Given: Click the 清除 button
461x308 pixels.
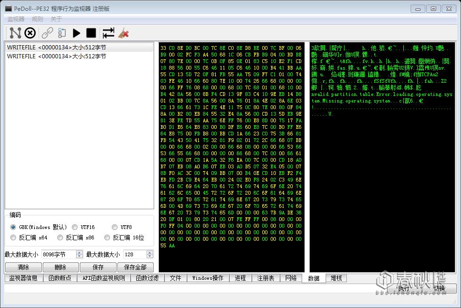Looking at the screenshot, I should tap(23, 267).
